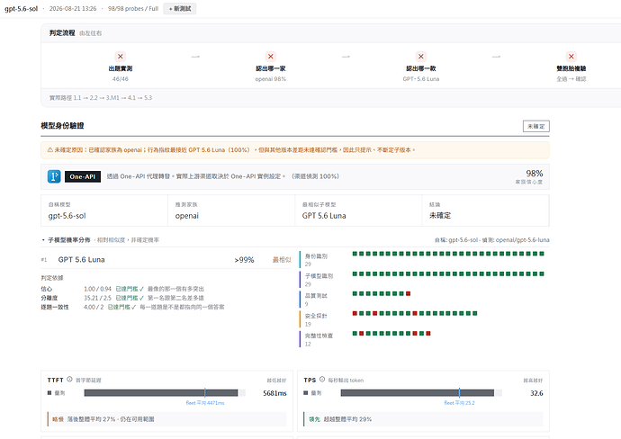Click the warning triangle in the orange banner

49,150
